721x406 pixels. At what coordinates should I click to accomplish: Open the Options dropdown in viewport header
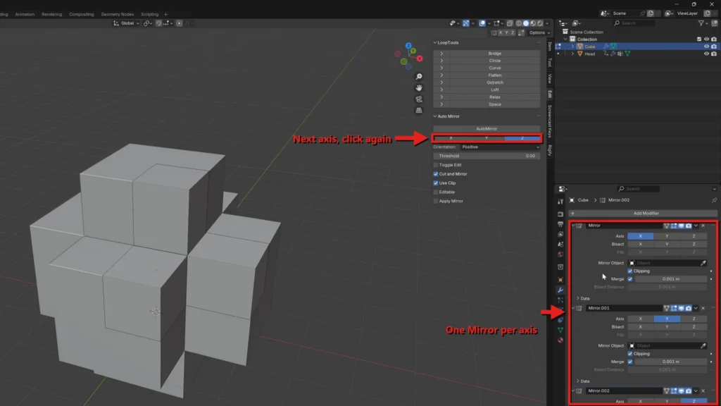[539, 32]
